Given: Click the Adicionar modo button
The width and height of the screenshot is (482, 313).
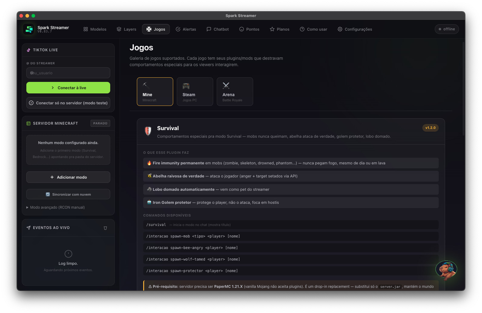Looking at the screenshot, I should click(x=68, y=177).
